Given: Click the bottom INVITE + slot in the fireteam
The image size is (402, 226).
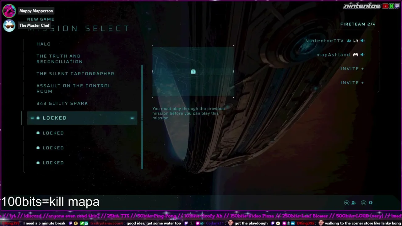Looking at the screenshot, I should 352,83.
